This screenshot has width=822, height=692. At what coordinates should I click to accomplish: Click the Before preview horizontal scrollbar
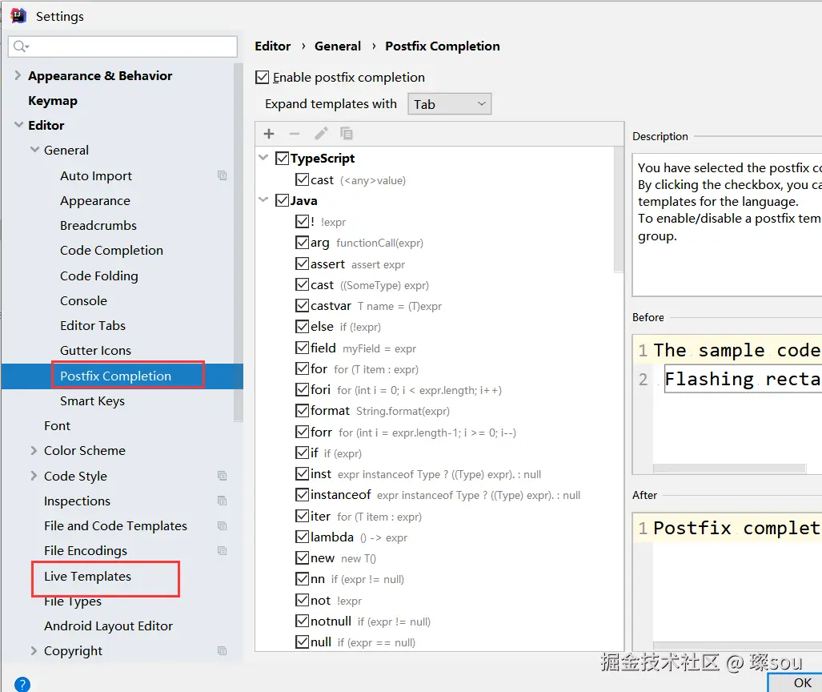pos(729,468)
